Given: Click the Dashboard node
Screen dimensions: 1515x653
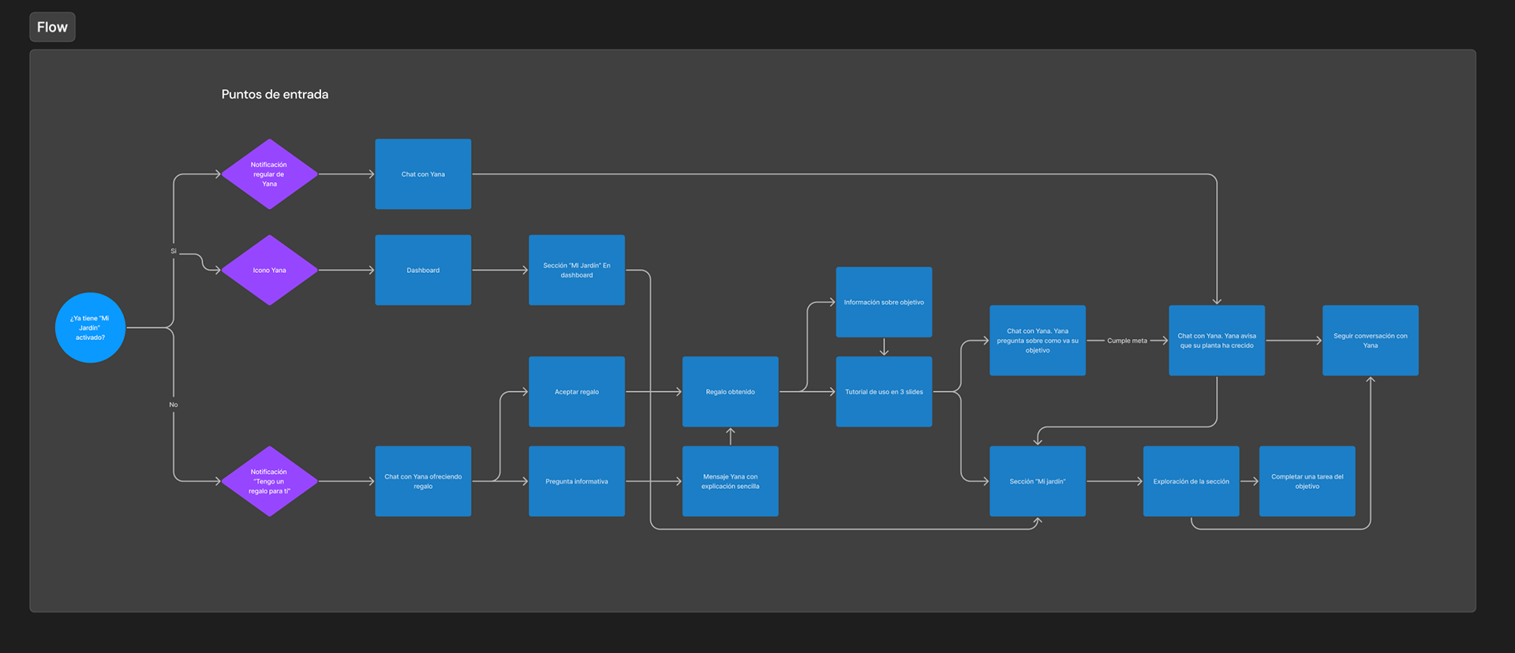Looking at the screenshot, I should pyautogui.click(x=423, y=270).
